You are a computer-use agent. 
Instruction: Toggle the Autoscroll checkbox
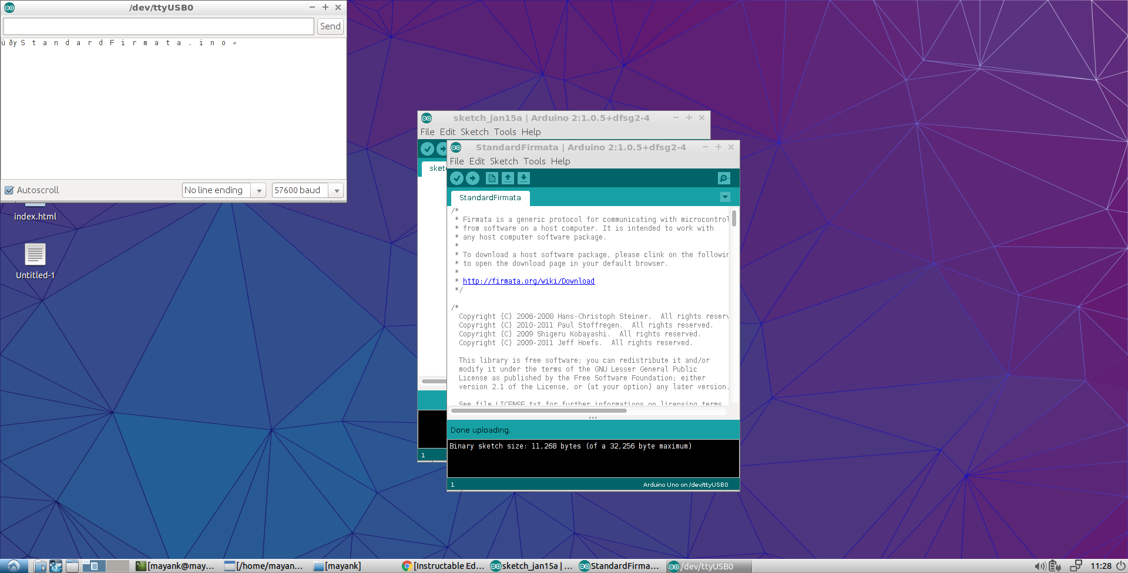click(9, 190)
